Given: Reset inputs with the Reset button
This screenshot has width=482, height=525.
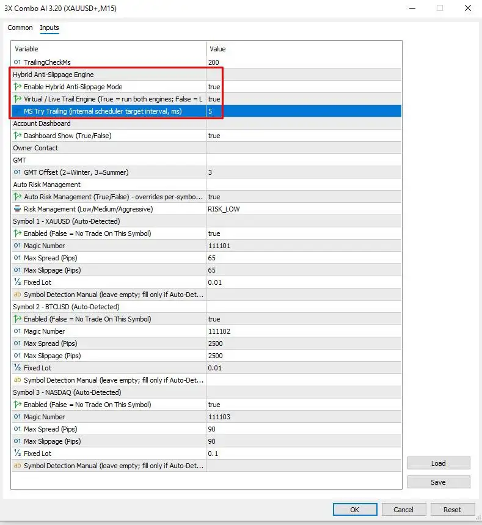Looking at the screenshot, I should [x=453, y=510].
